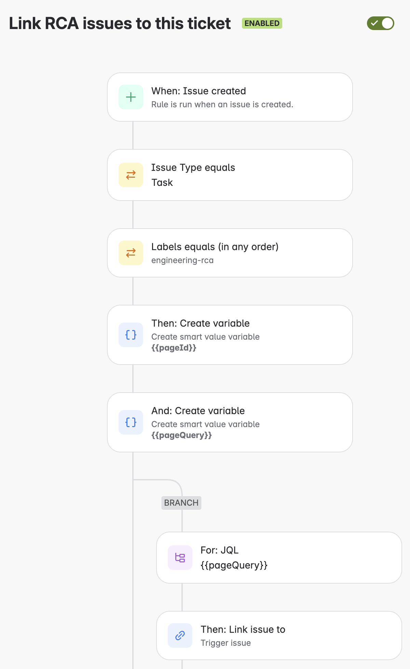Select the For: JQL branch icon

point(180,557)
